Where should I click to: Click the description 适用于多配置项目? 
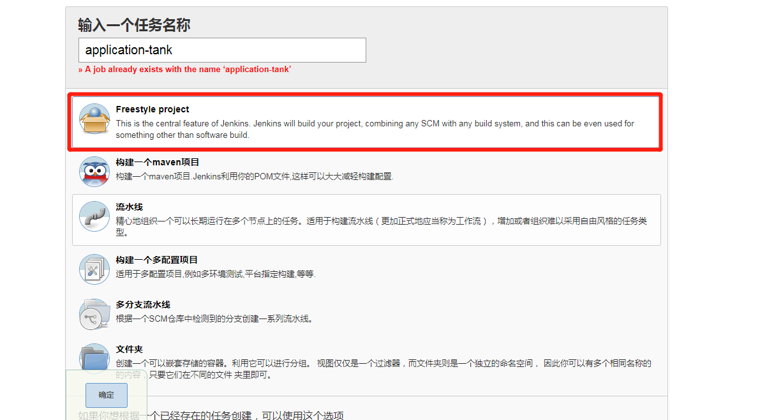point(216,274)
